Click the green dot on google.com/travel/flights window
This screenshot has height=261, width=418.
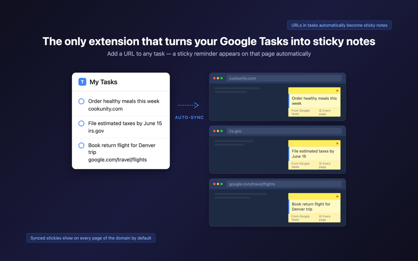[x=222, y=184]
